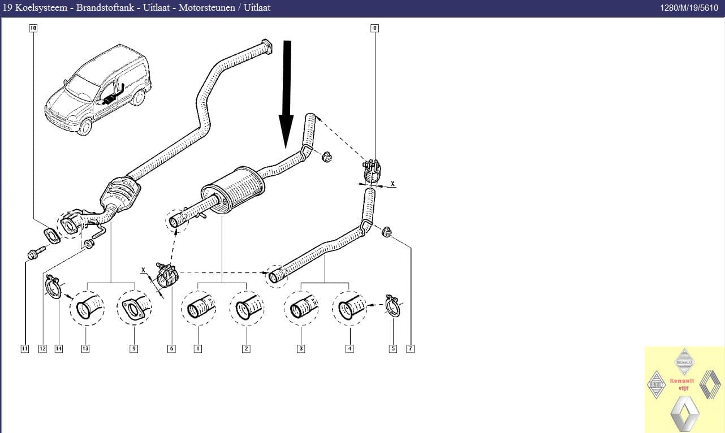Screen dimensions: 725x433
Task: Click the Koelsysteem Uitlaat header title
Action: [137, 8]
